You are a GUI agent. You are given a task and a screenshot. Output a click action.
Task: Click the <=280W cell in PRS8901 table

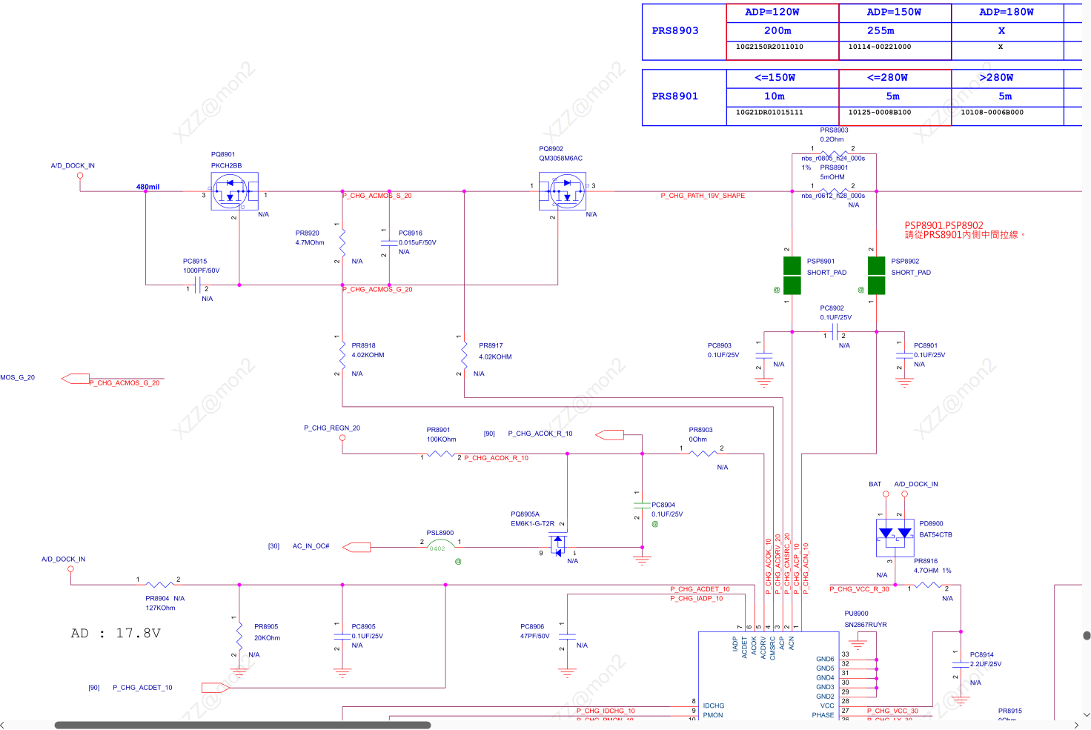tap(895, 78)
